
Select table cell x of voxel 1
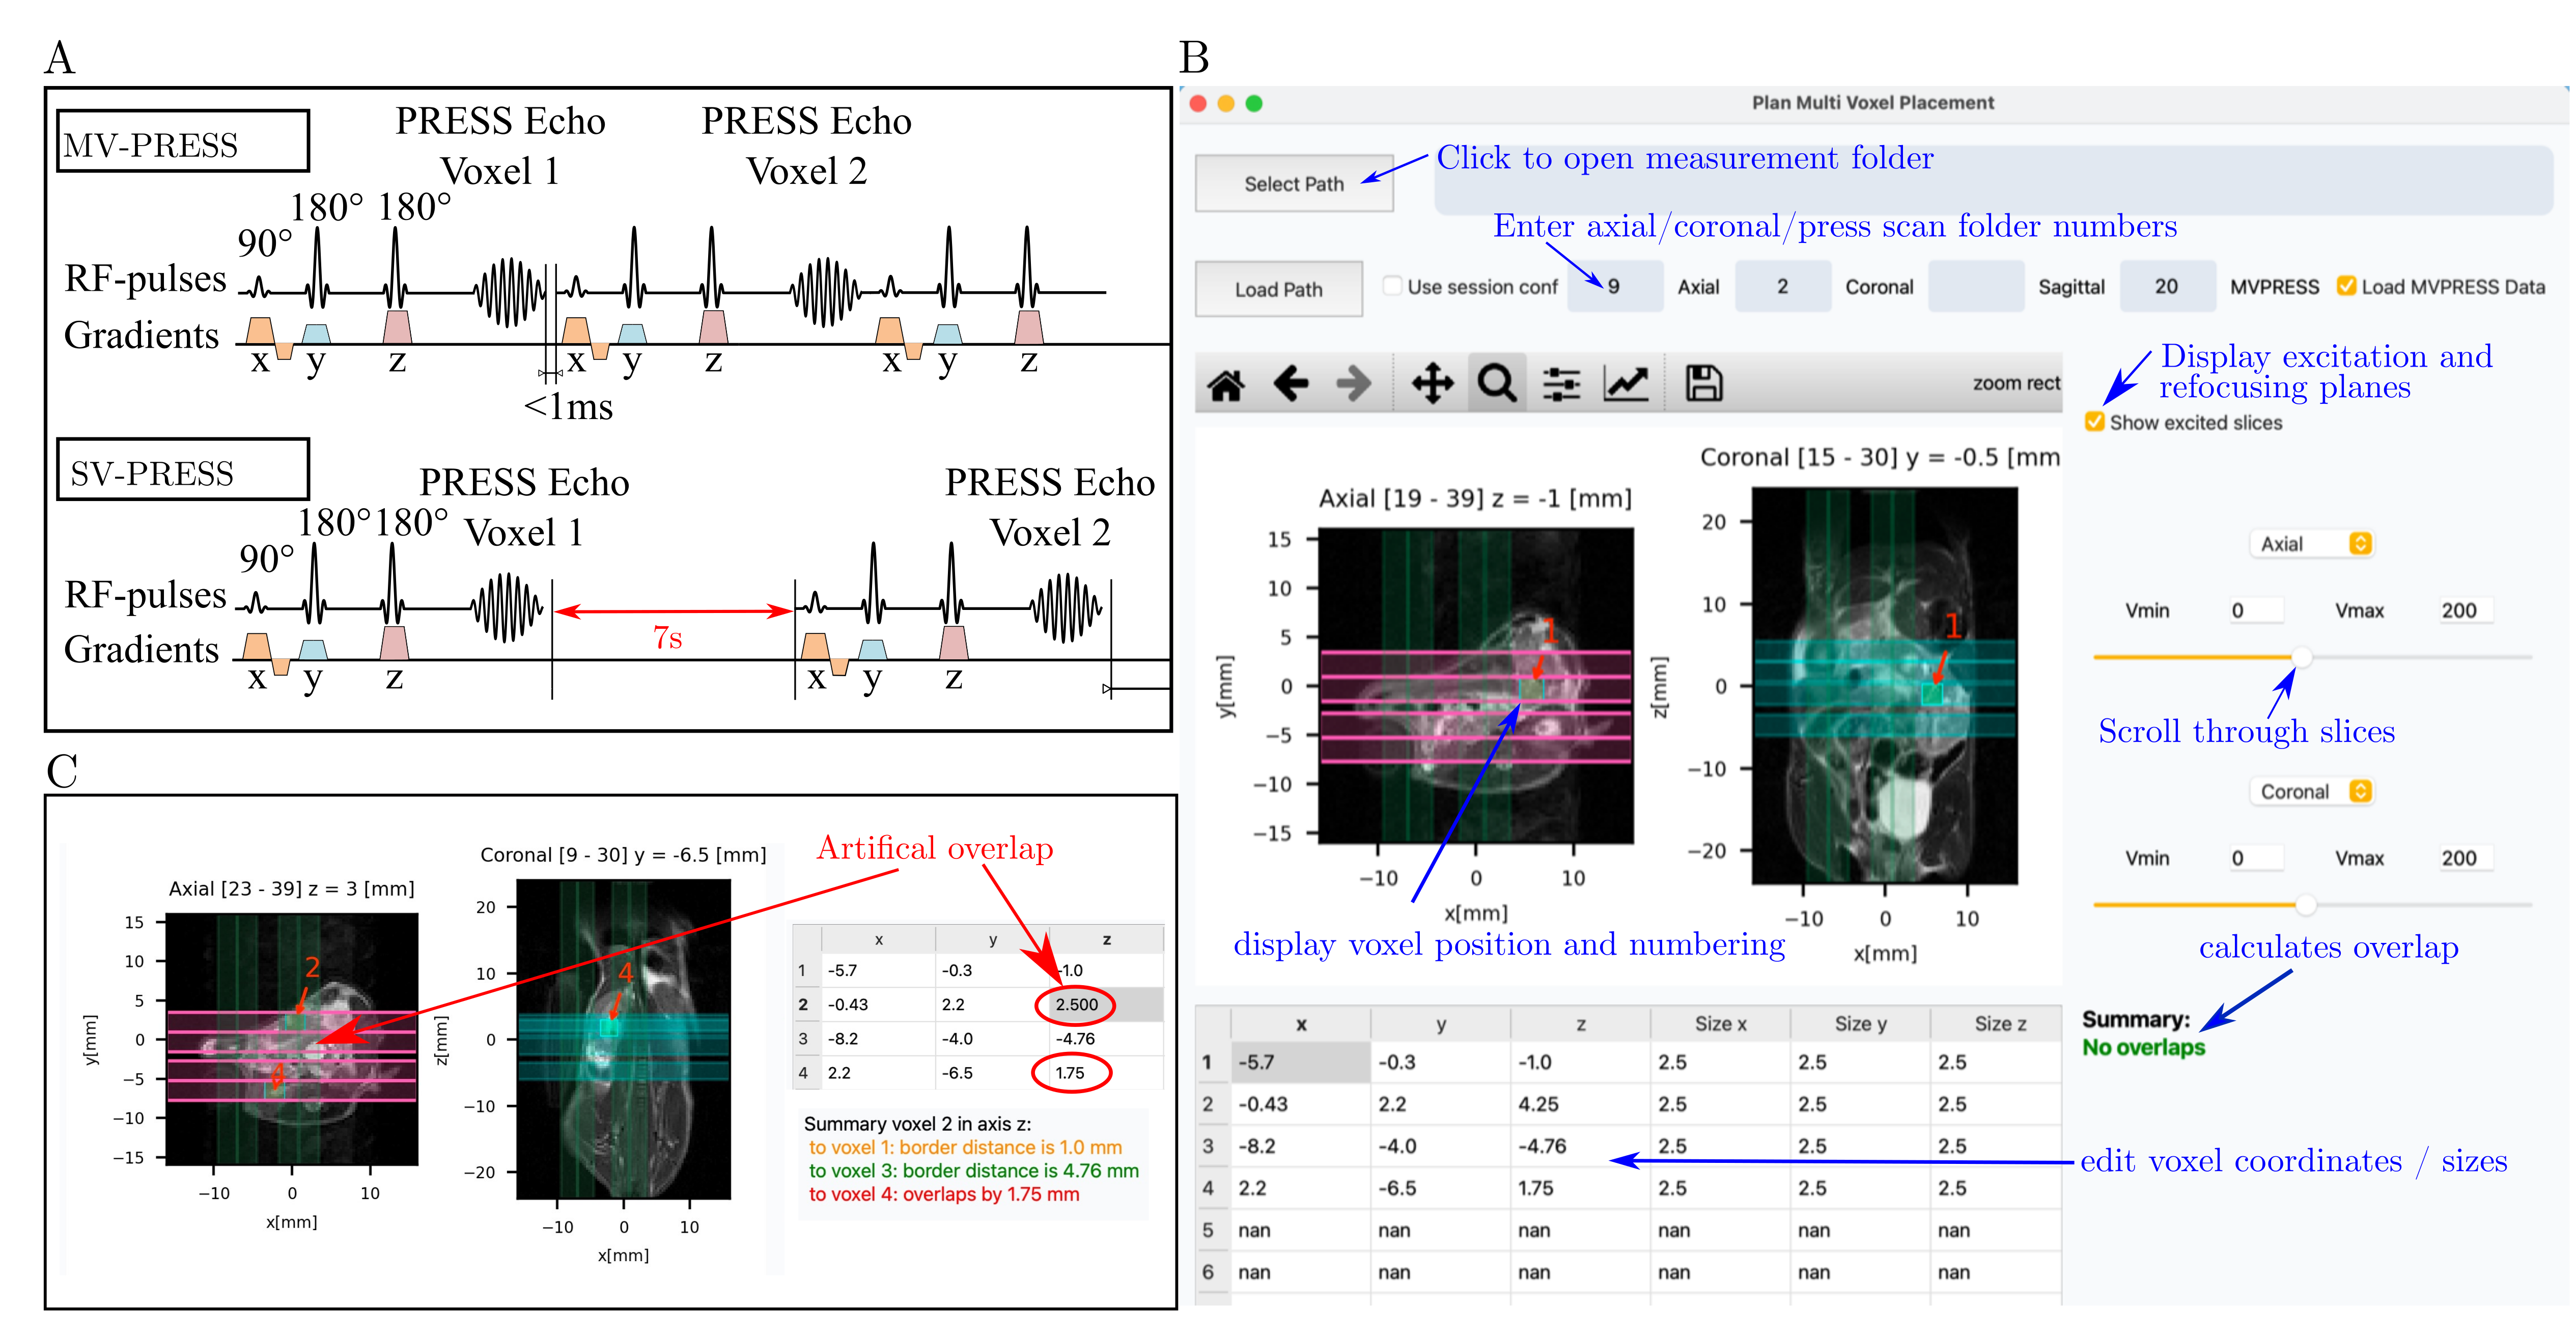pos(1300,1062)
